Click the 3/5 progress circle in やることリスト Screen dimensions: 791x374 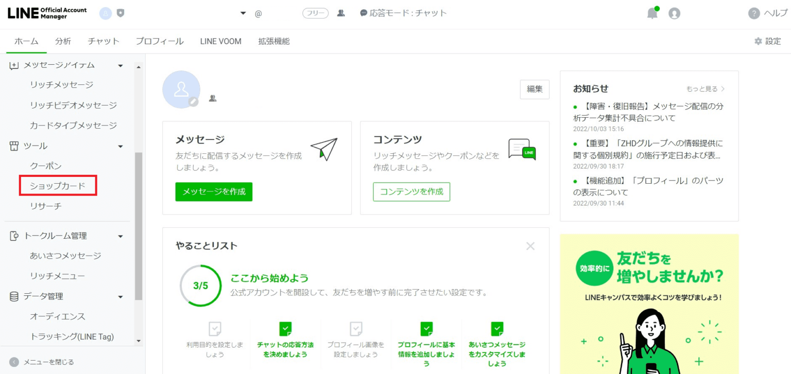[x=200, y=286]
